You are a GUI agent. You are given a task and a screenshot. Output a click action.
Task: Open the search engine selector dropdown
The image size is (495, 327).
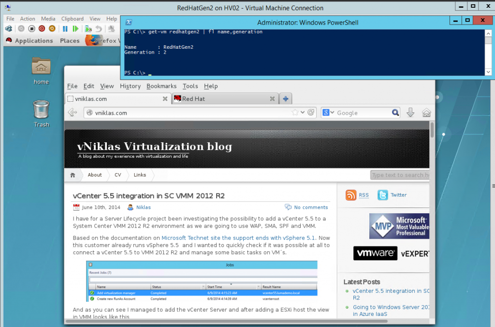pos(328,112)
